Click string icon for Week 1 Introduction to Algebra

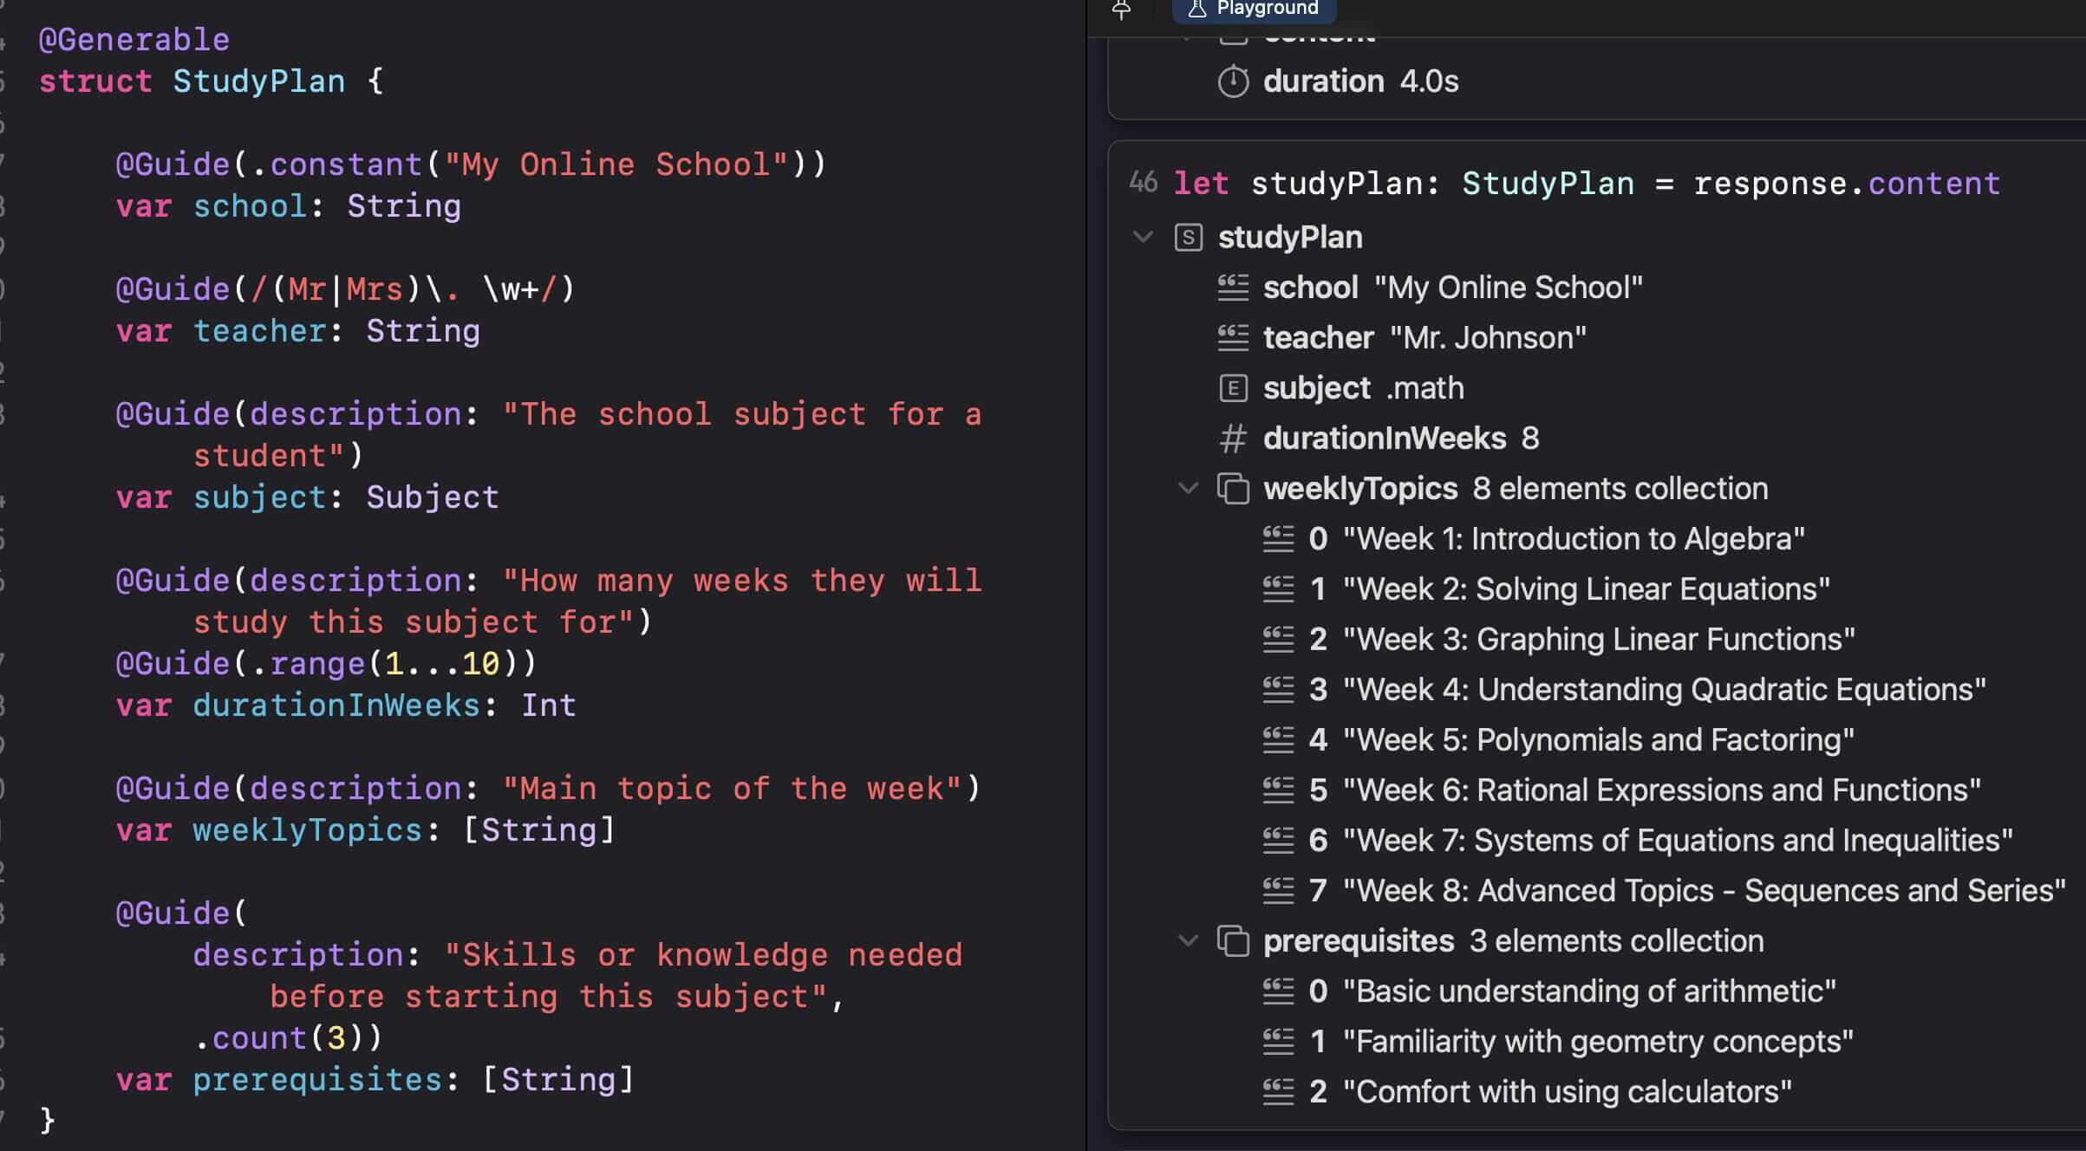click(x=1278, y=539)
